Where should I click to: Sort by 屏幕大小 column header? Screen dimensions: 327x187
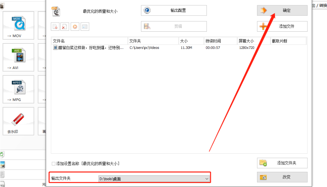click(x=254, y=41)
